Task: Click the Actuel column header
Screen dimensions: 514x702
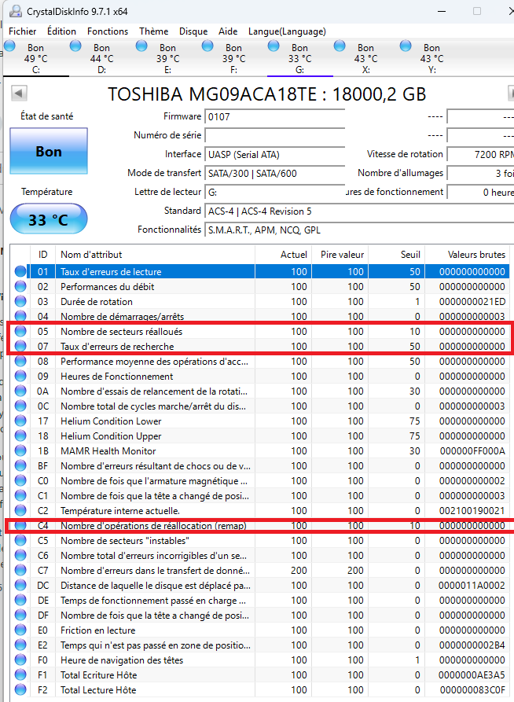Action: (283, 254)
